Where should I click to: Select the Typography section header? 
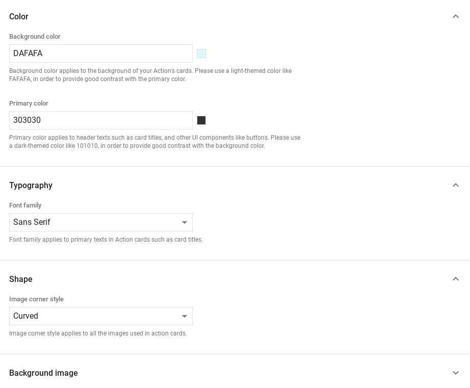pos(31,186)
